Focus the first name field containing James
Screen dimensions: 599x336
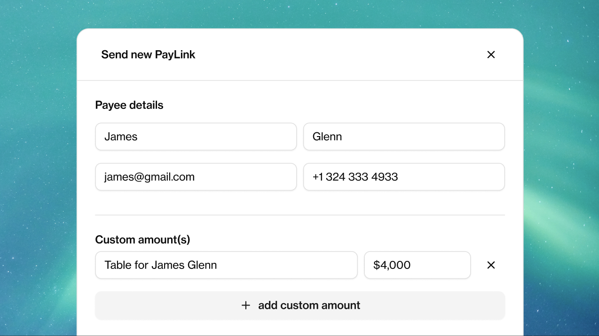[196, 137]
